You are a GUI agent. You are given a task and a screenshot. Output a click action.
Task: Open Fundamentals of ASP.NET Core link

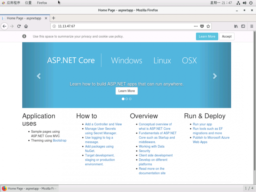click(x=157, y=137)
